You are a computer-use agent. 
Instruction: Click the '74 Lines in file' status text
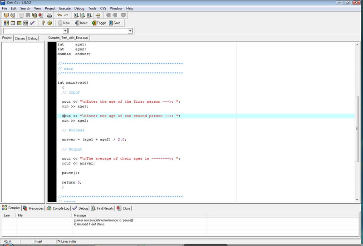pos(66,241)
